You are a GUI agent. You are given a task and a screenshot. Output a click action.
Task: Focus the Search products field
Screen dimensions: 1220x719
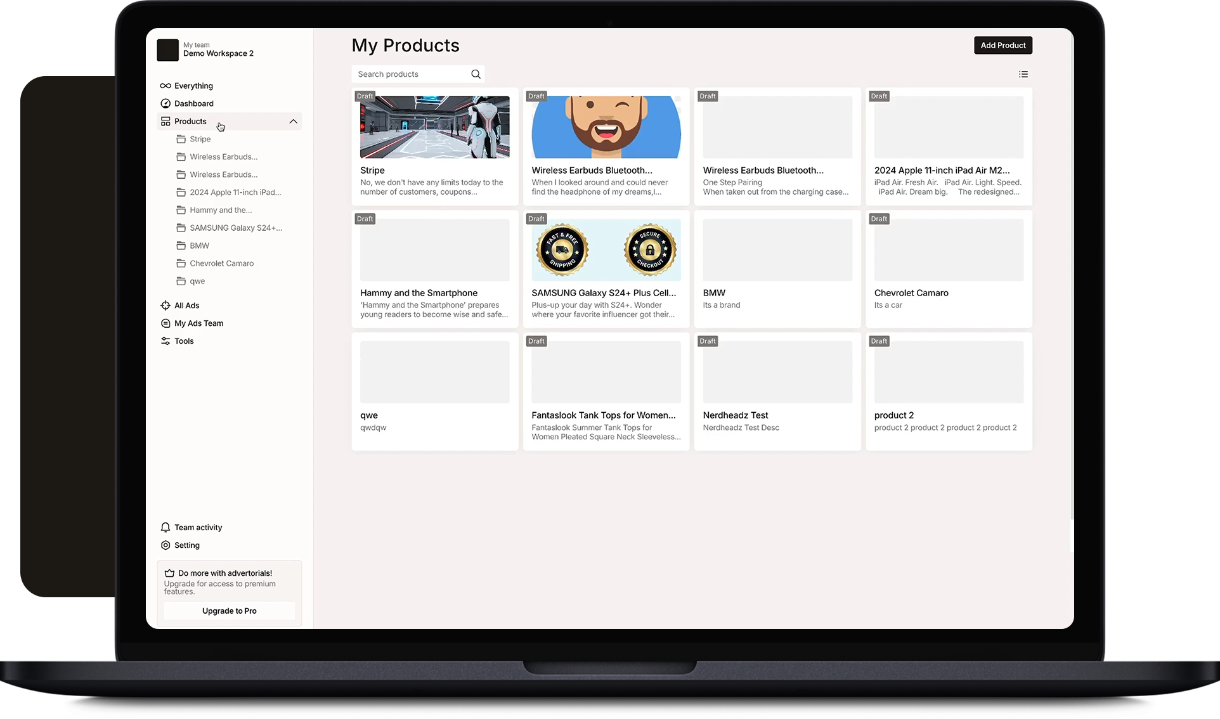[x=419, y=74]
